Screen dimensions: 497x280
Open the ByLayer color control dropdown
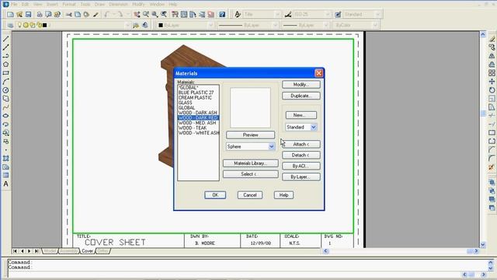(210, 25)
